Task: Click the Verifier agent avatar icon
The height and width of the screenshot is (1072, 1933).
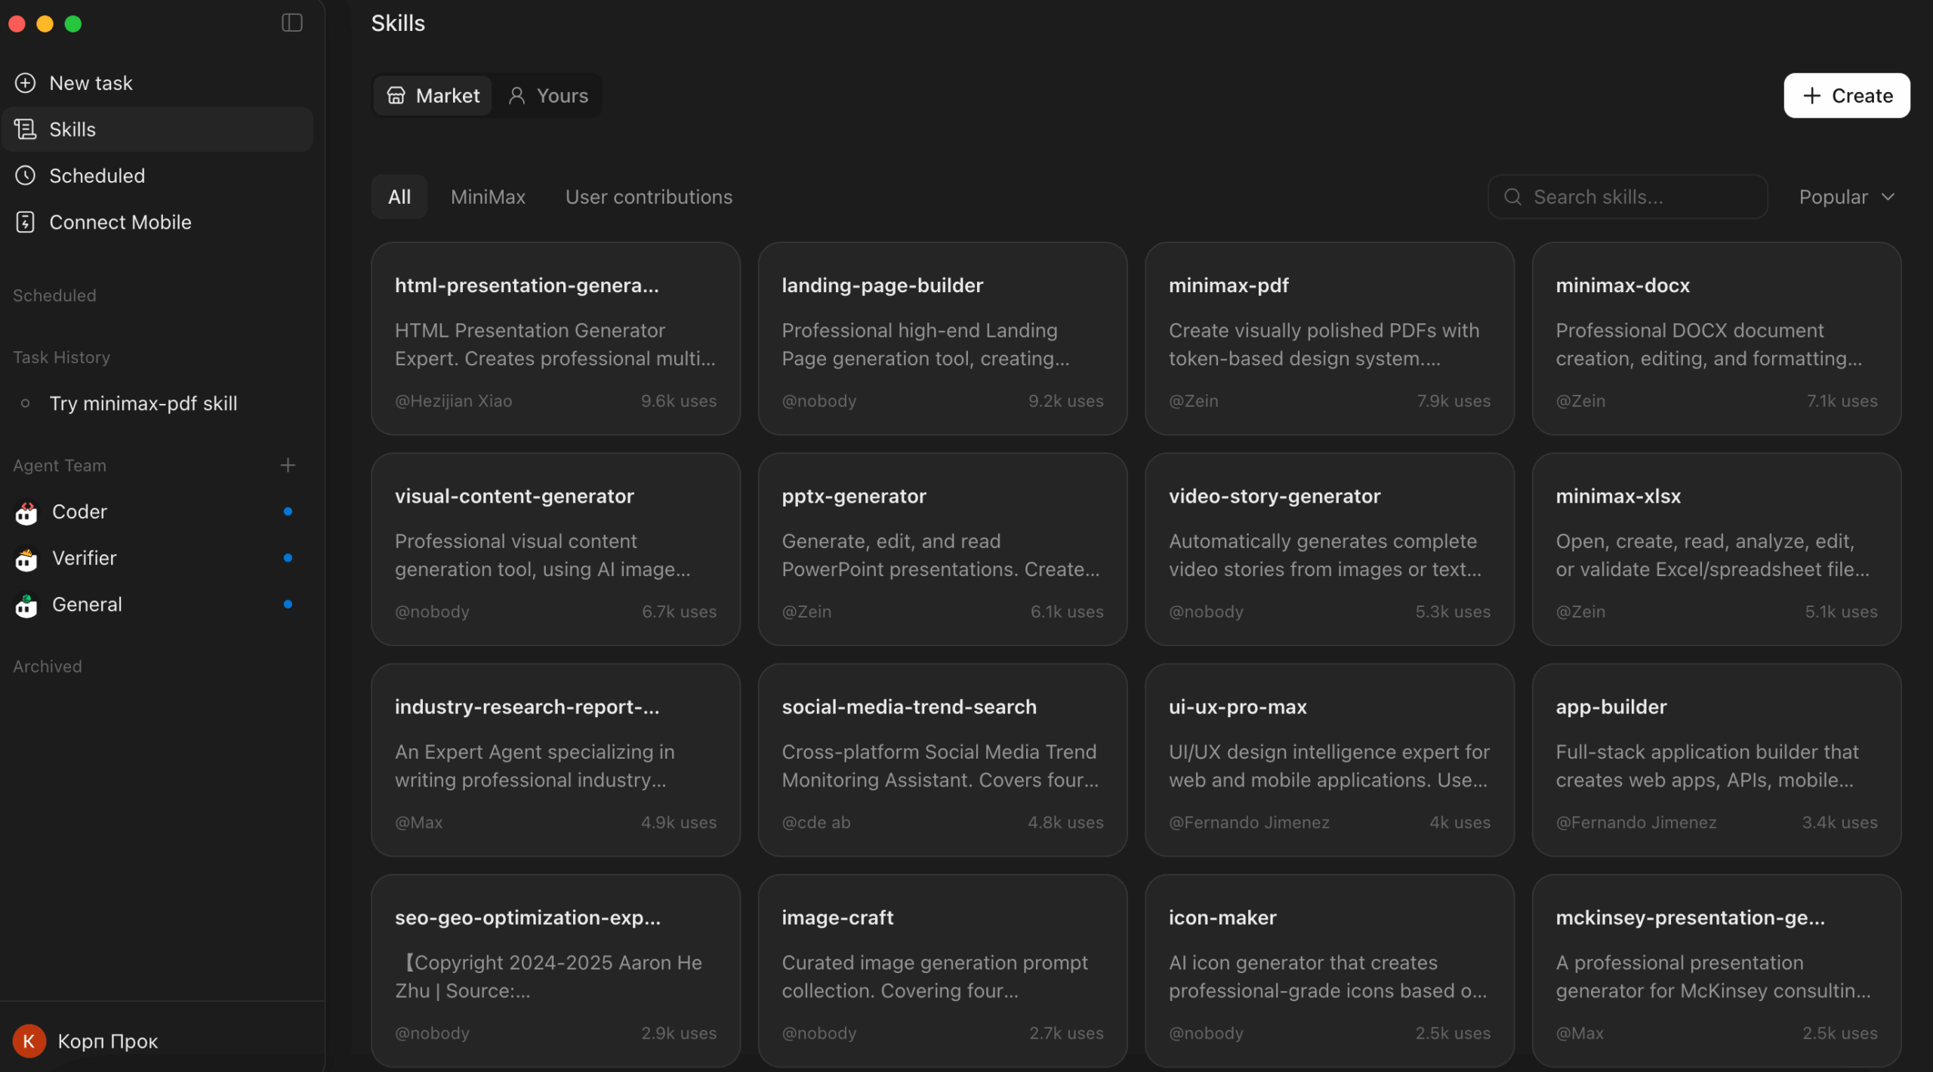Action: click(x=26, y=559)
